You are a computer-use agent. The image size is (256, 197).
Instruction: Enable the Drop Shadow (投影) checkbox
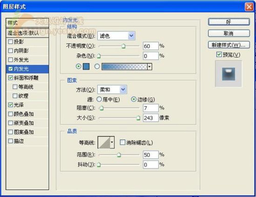(x=10, y=41)
